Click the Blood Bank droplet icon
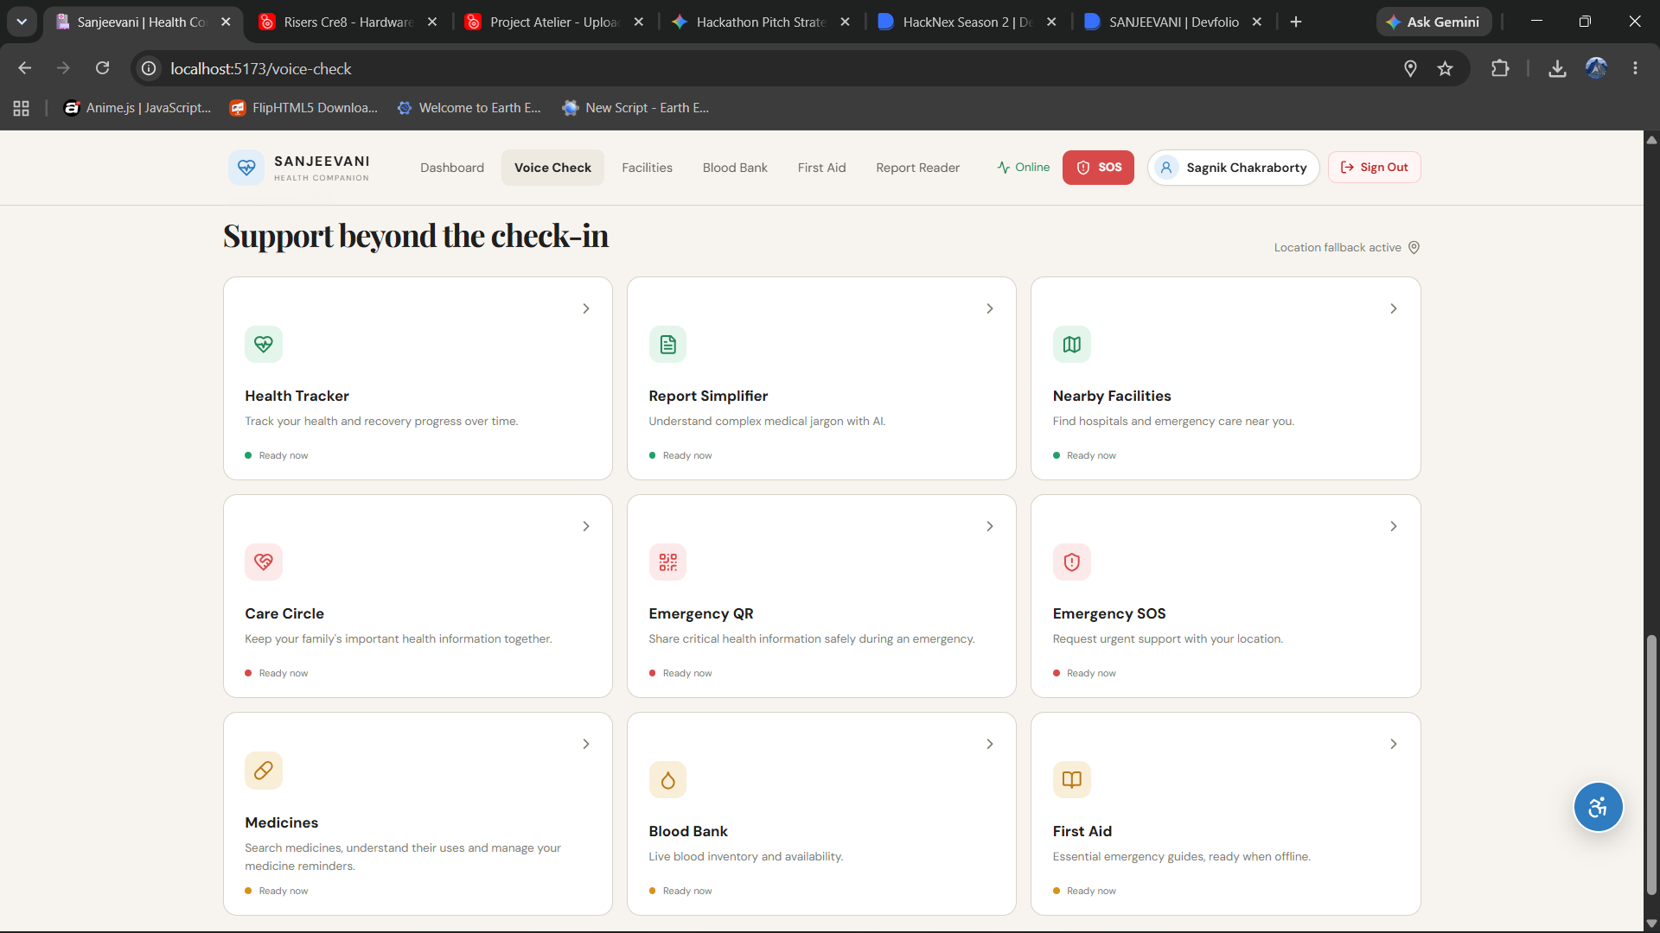 click(667, 780)
